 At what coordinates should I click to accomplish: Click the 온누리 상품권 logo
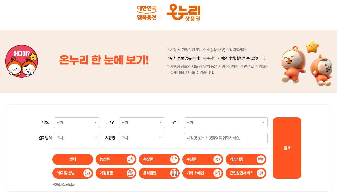click(184, 12)
